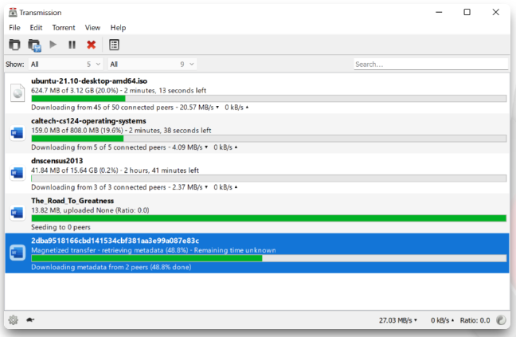Open the torrent properties icon
The width and height of the screenshot is (516, 337).
pos(114,45)
